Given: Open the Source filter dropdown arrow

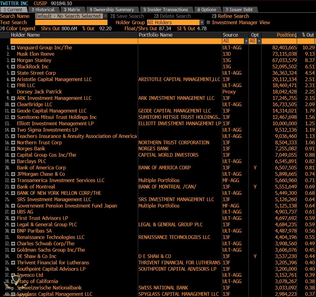Looking at the screenshot, I should [x=246, y=41].
